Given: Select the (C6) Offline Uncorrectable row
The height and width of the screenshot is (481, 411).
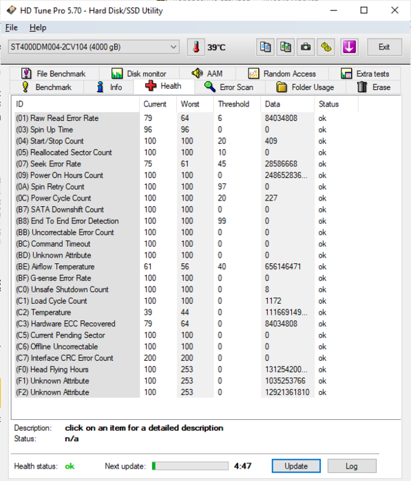Looking at the screenshot, I should point(187,346).
